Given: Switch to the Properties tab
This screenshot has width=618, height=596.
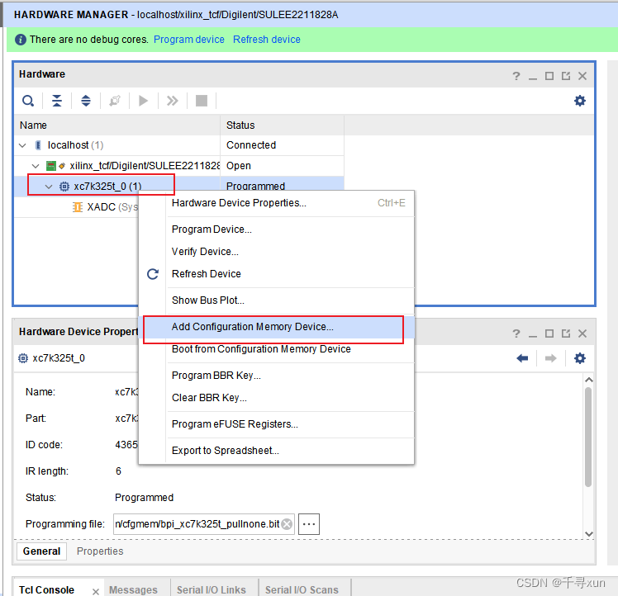Looking at the screenshot, I should [x=100, y=551].
